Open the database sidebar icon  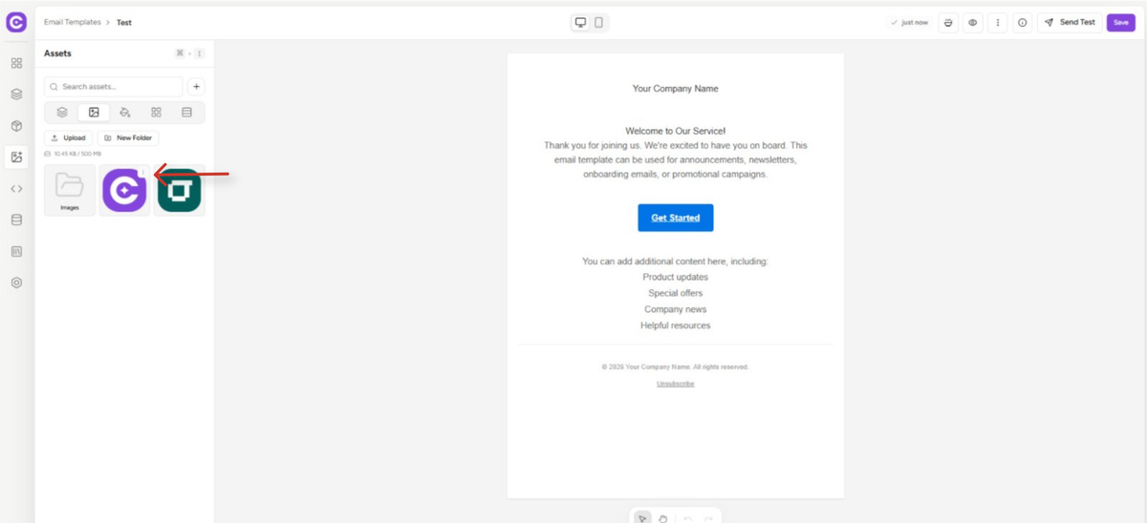click(16, 220)
